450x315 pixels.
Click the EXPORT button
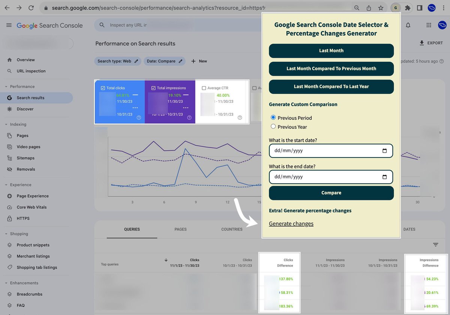(x=431, y=43)
